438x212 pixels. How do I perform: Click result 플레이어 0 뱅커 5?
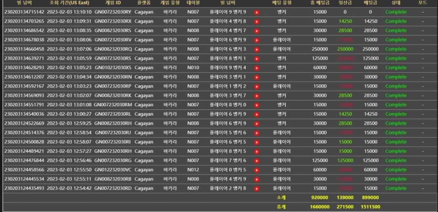[228, 170]
